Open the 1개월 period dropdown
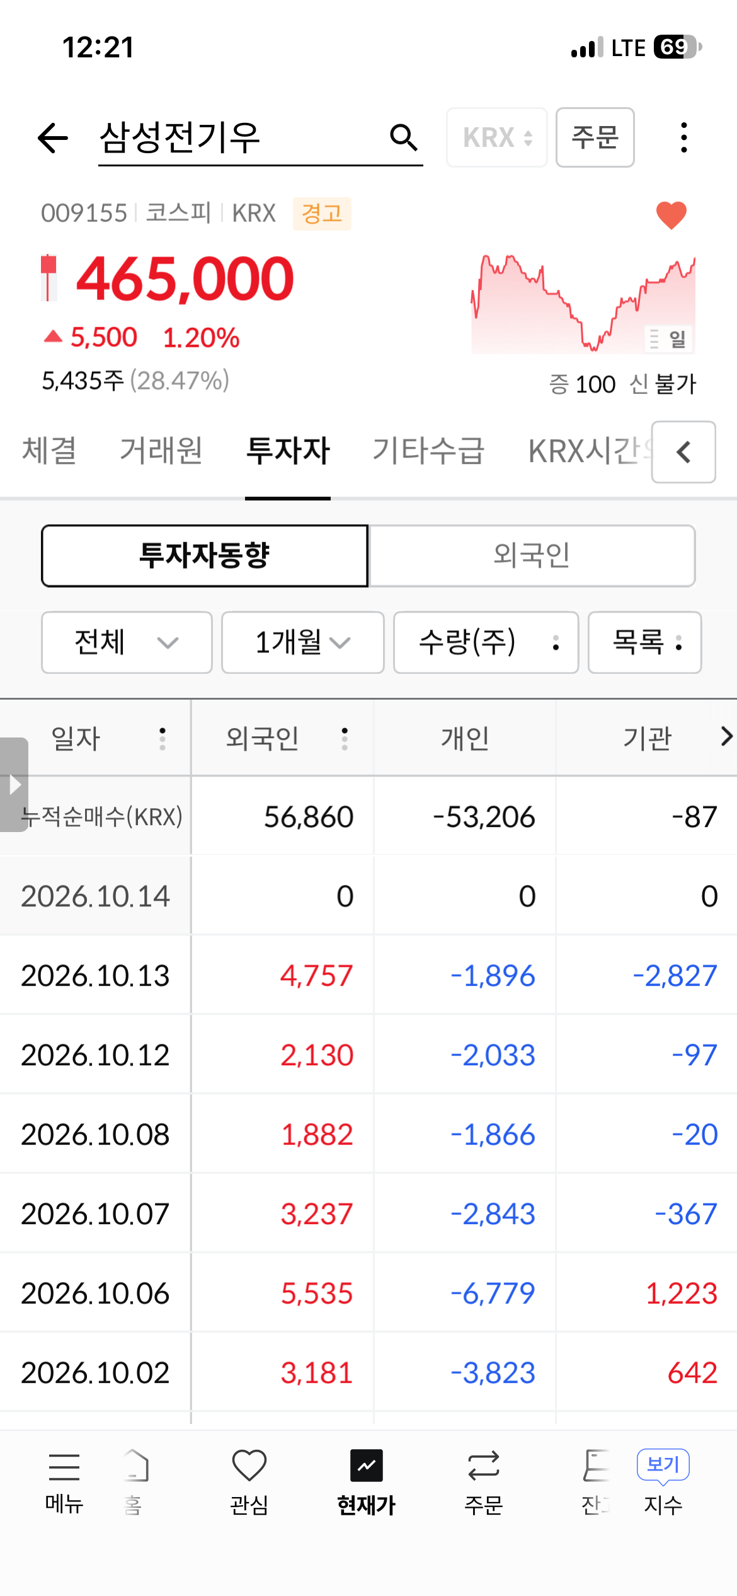 point(303,642)
